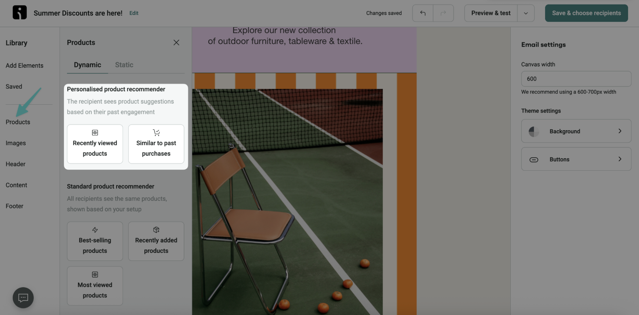This screenshot has width=639, height=315.
Task: Select the Recently viewed products recommender
Action: [95, 144]
